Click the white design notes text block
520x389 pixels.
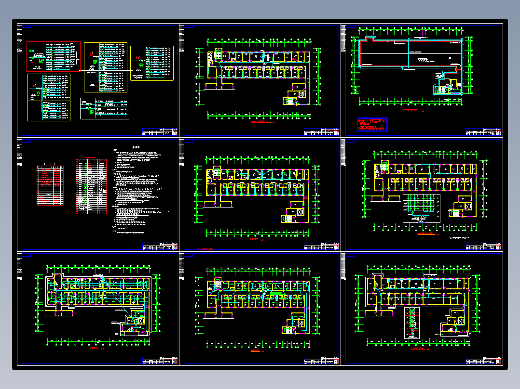coord(137,190)
